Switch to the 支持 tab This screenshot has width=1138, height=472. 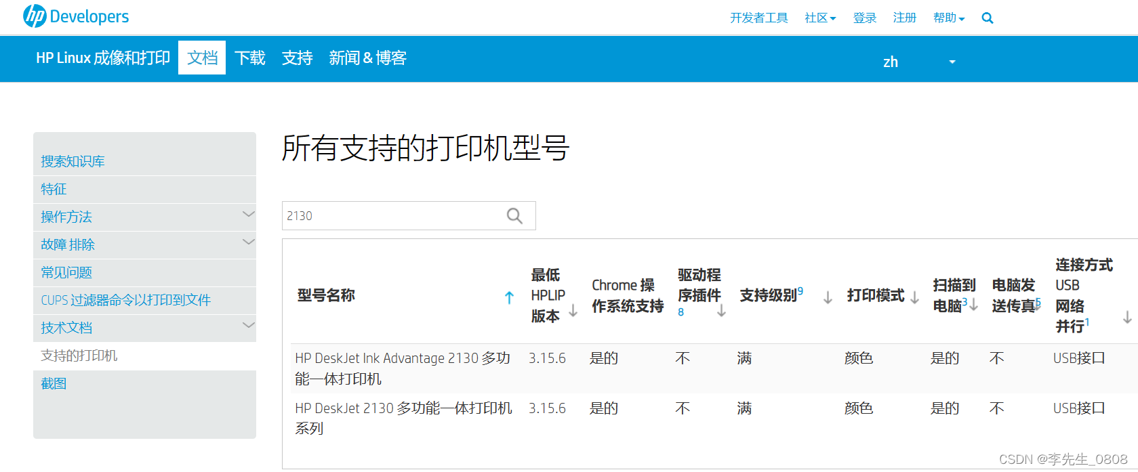297,58
